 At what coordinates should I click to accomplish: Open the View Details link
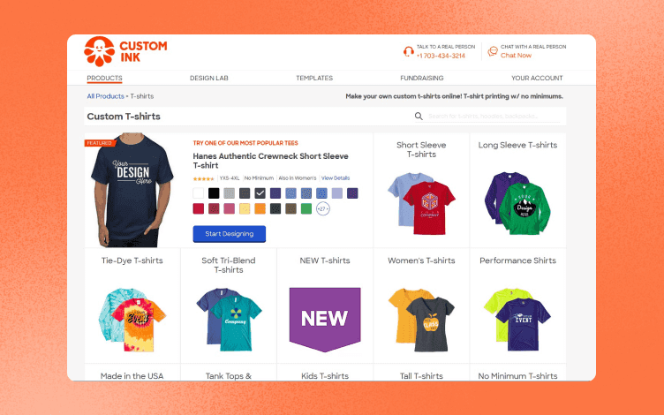coord(336,178)
